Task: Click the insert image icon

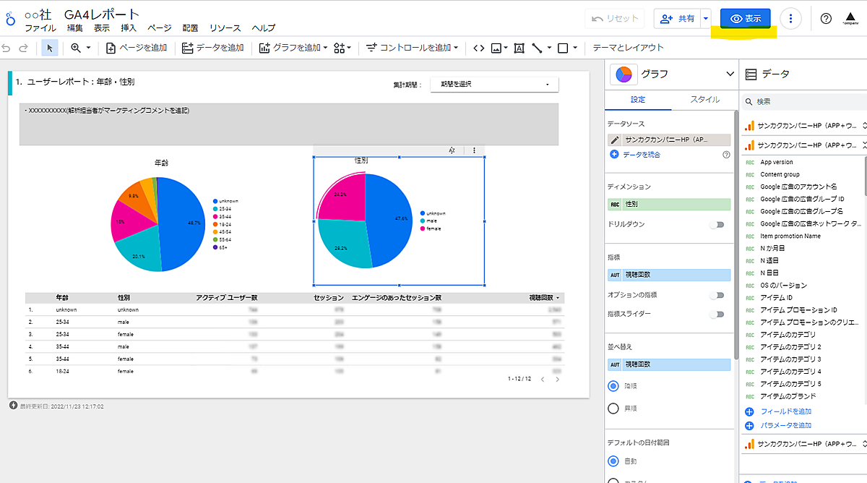Action: tap(496, 48)
